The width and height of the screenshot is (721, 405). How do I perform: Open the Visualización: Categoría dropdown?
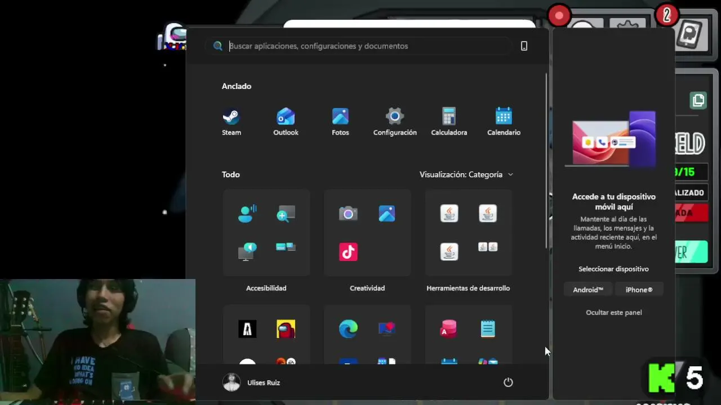point(466,174)
